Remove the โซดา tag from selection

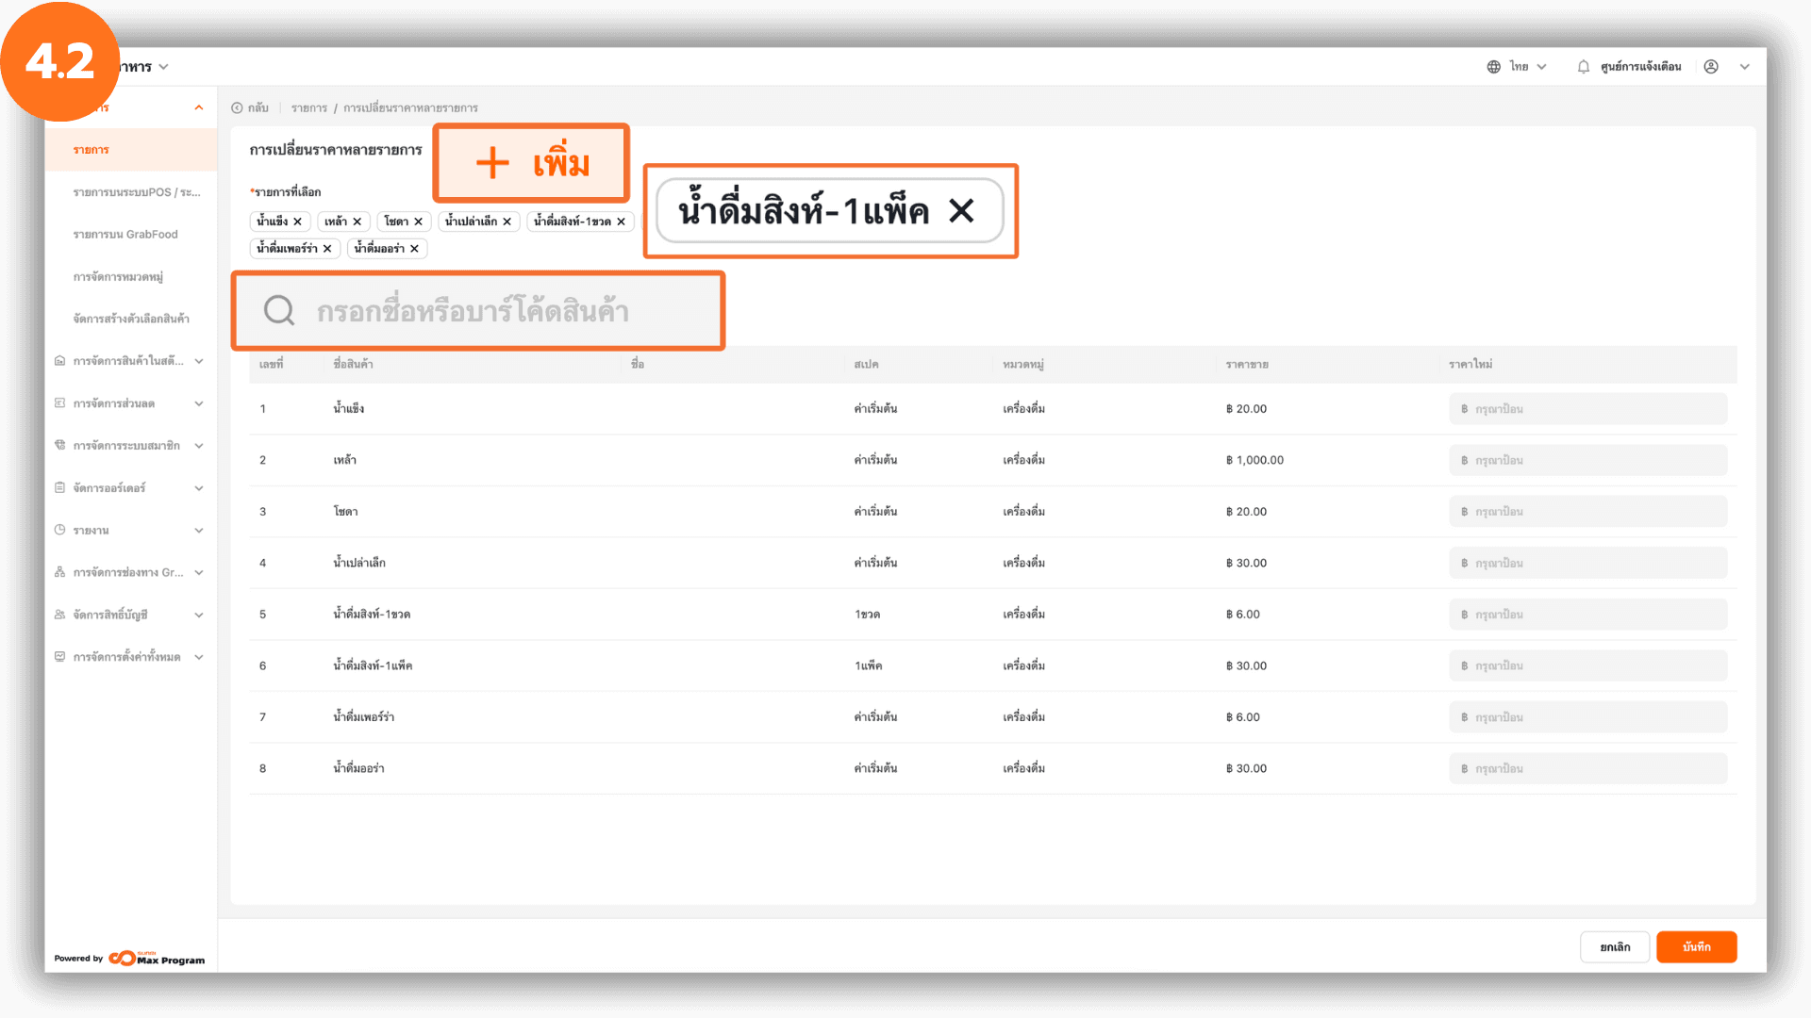[419, 222]
